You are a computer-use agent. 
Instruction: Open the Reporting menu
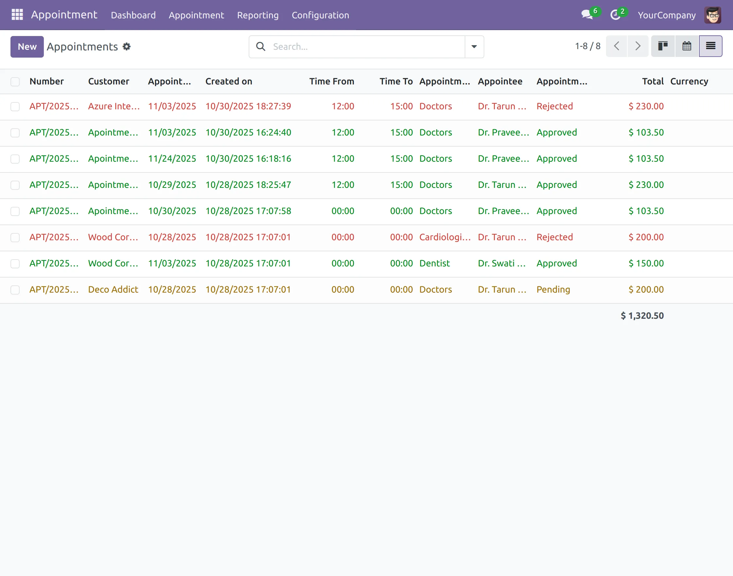(258, 15)
